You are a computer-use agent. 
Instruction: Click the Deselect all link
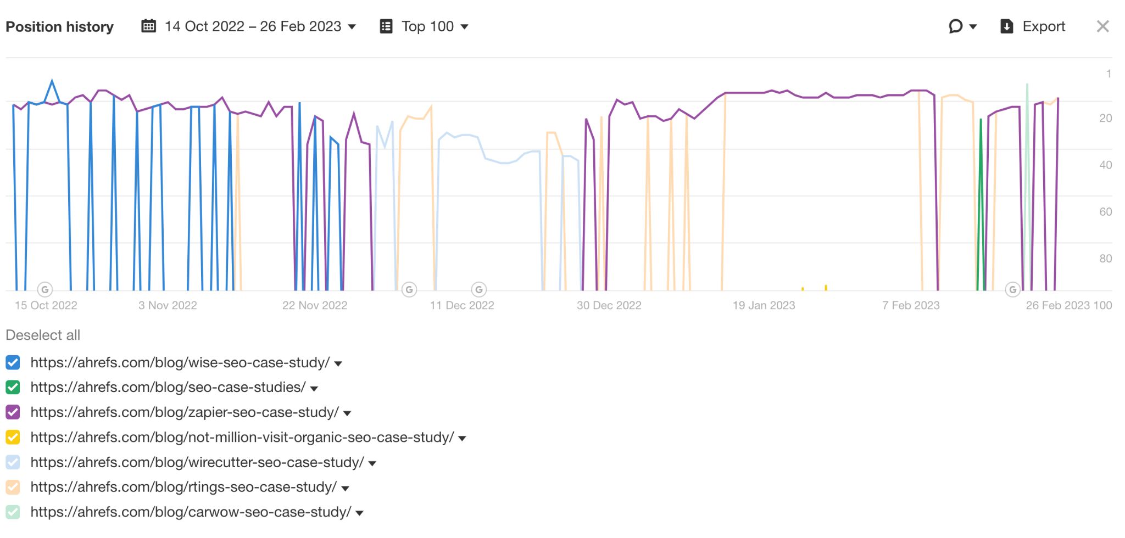tap(43, 335)
